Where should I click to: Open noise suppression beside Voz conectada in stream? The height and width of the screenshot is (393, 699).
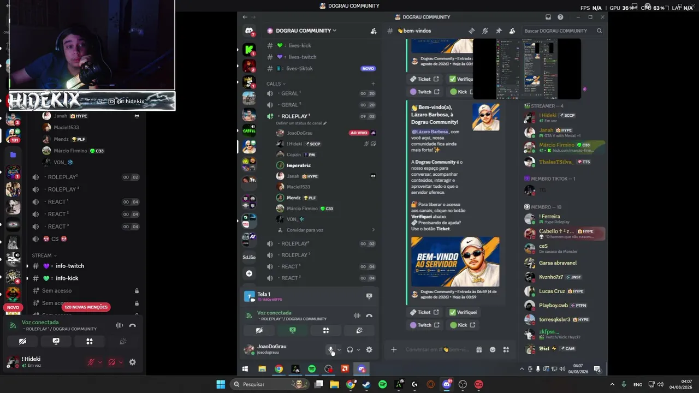click(357, 315)
